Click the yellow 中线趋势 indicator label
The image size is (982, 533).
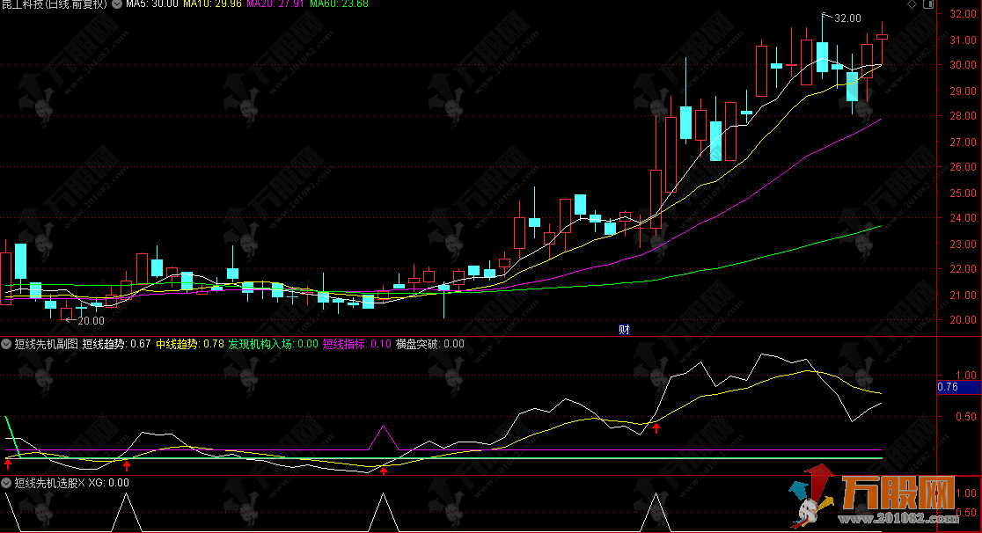(189, 344)
